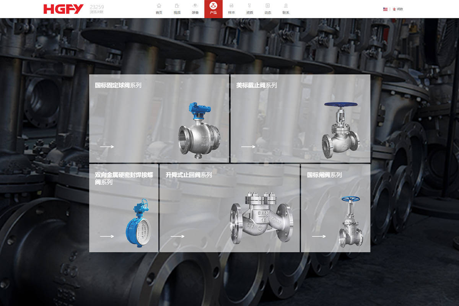The width and height of the screenshot is (459, 306).
Task: Click the arrow in the 焊接蝶阀 card
Action: pos(107,236)
